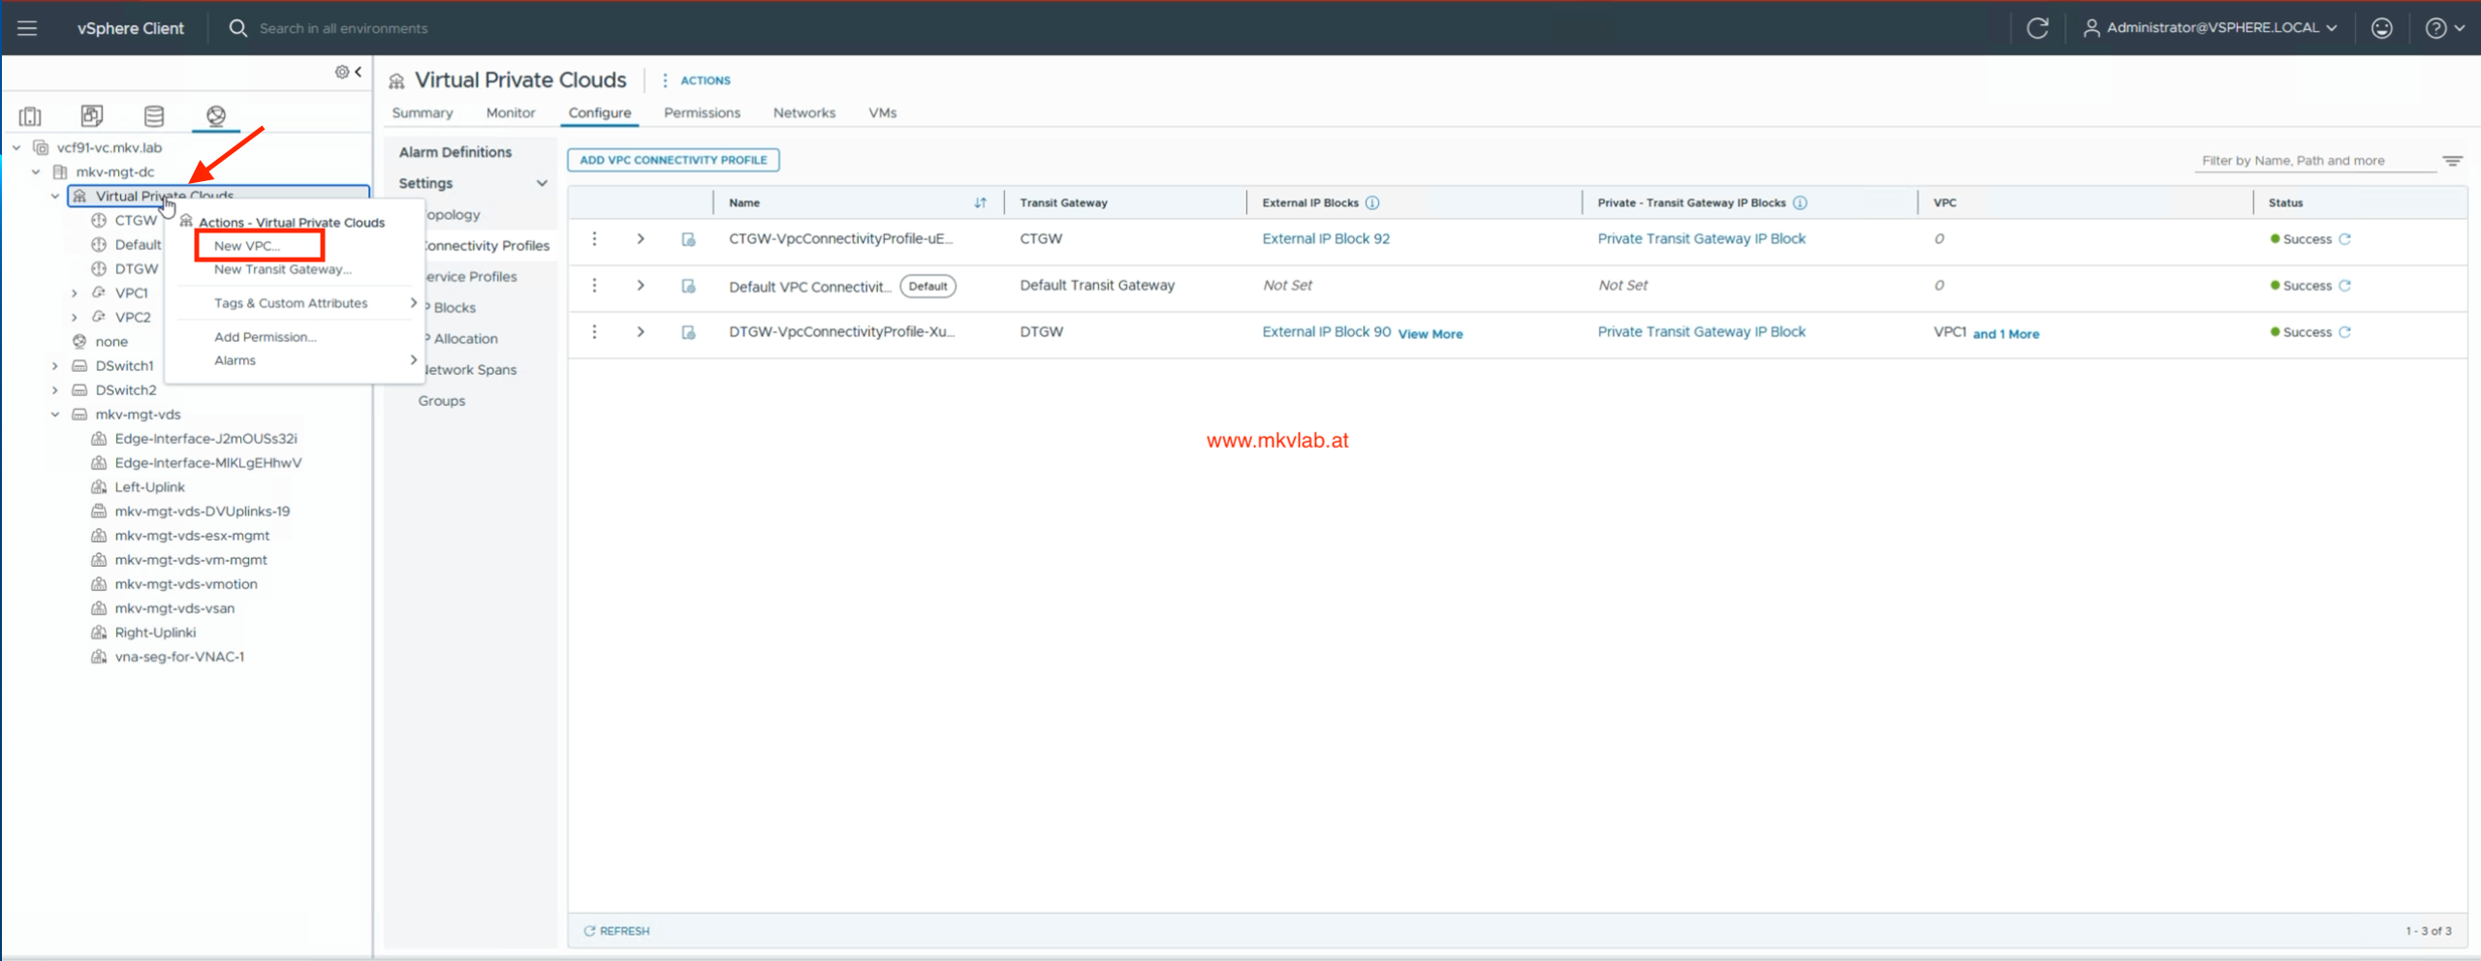2481x961 pixels.
Task: Click info icon beside Private Transit Gateway IP Blocks
Action: (x=1800, y=202)
